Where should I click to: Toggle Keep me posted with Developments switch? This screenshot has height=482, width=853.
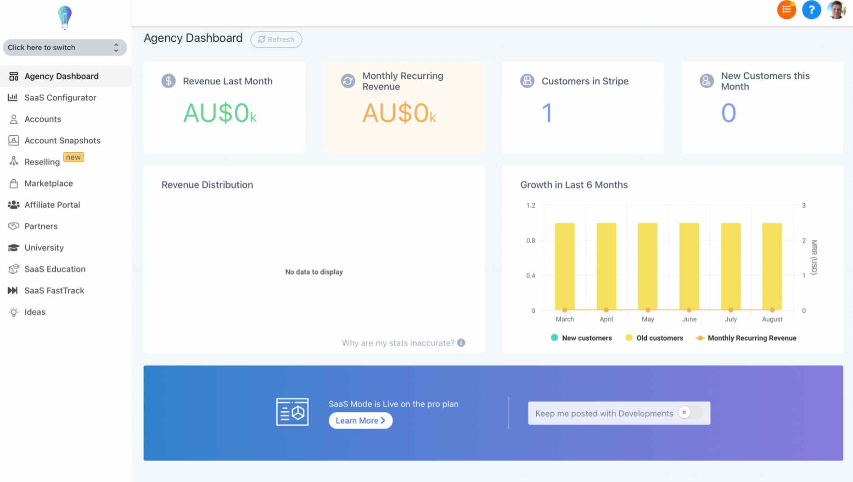[690, 413]
